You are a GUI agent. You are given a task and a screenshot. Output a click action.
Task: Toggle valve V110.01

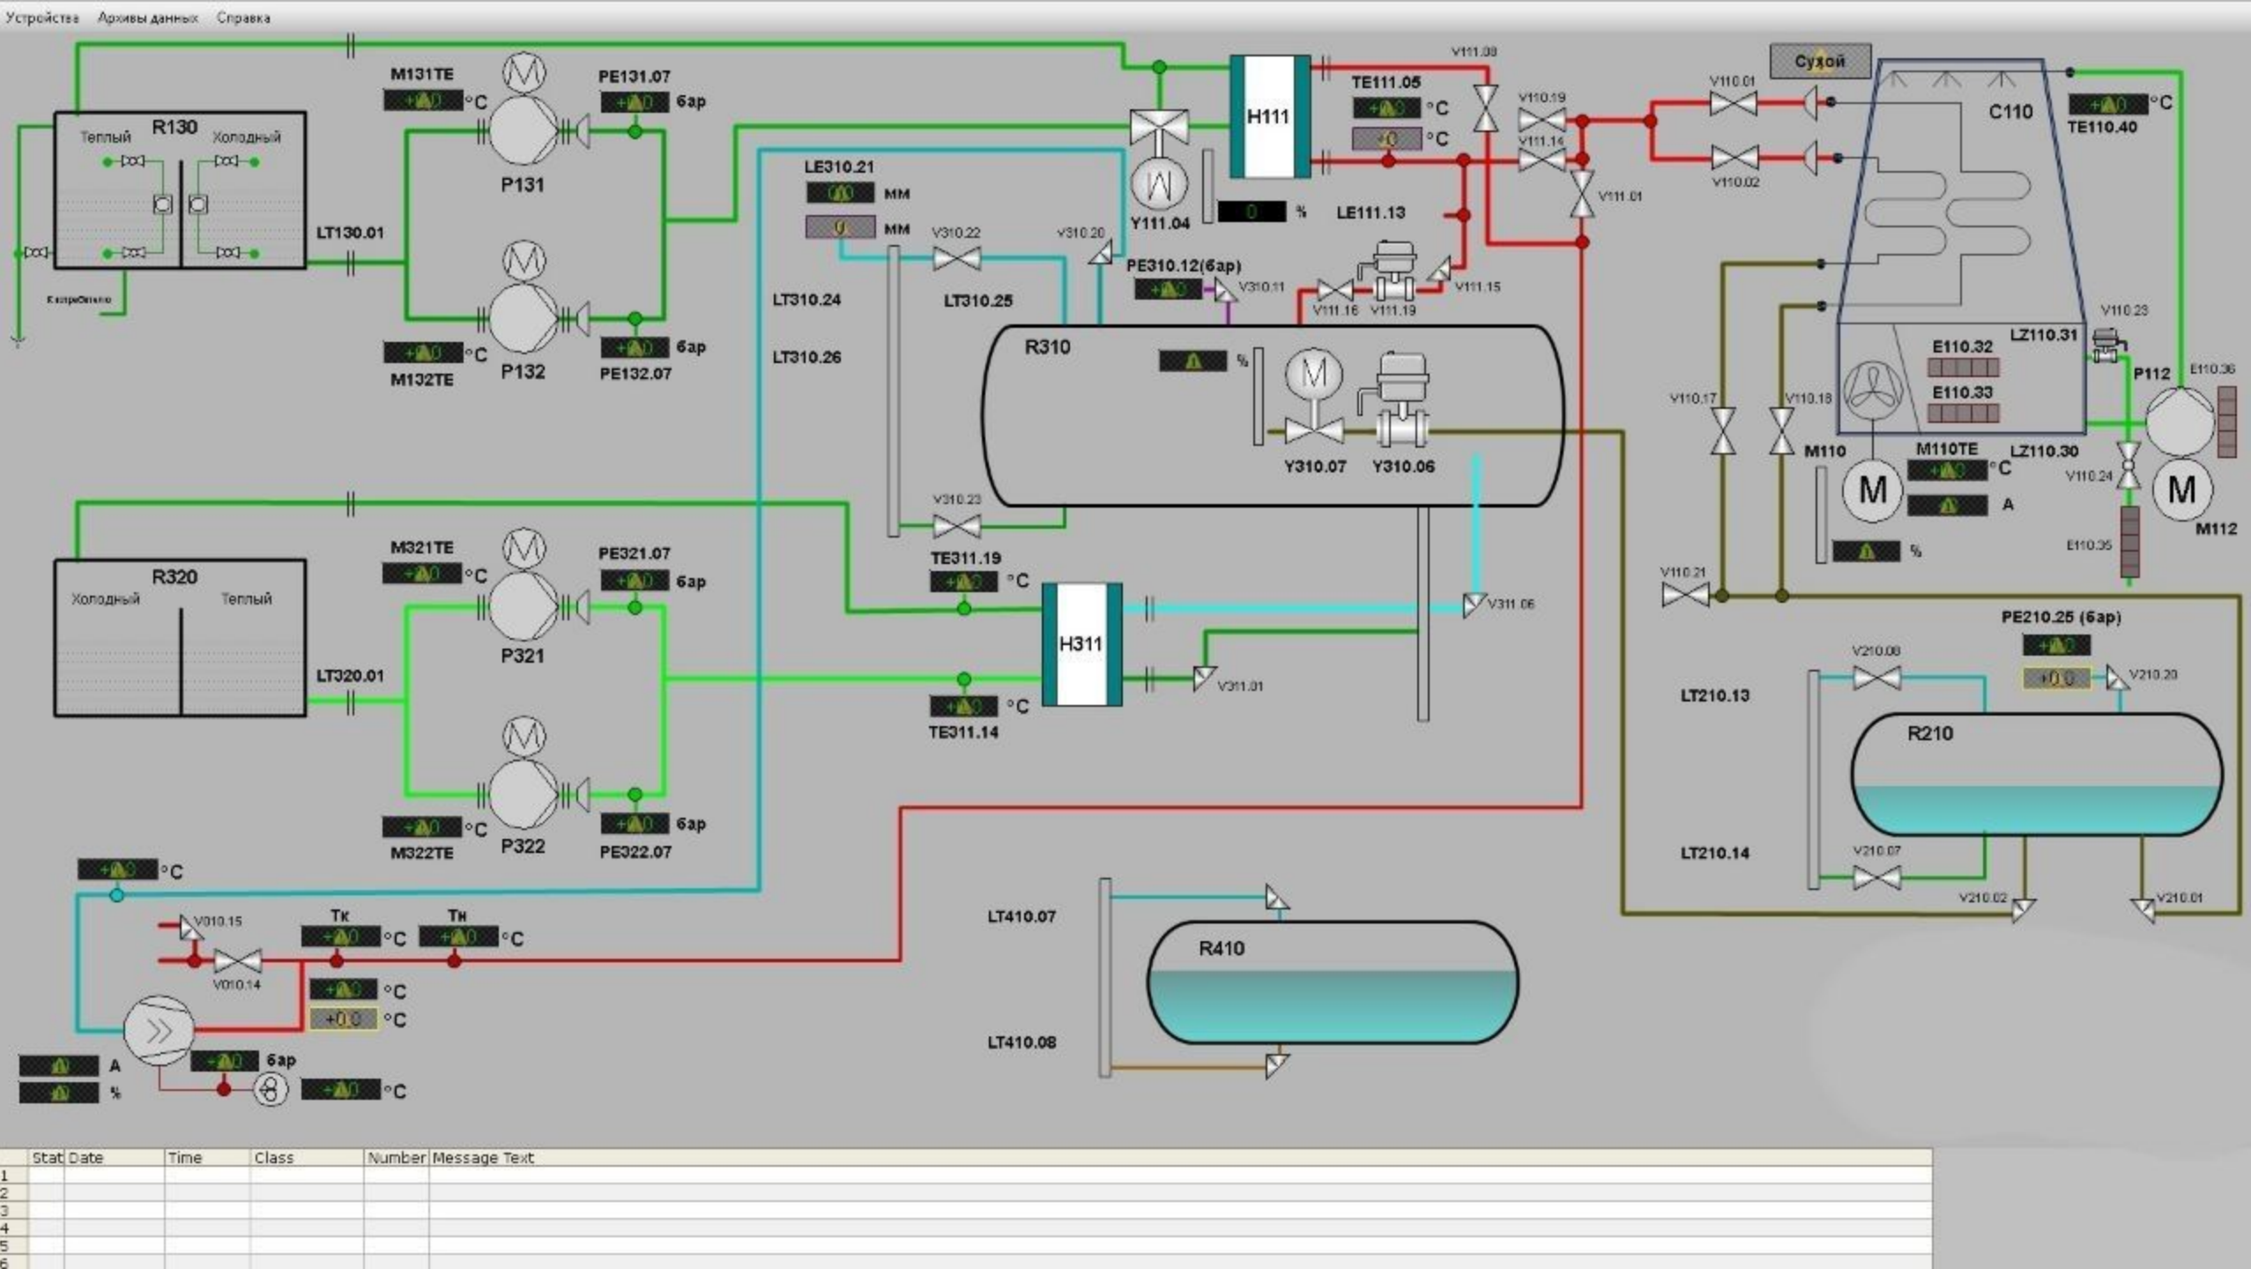[x=1733, y=103]
